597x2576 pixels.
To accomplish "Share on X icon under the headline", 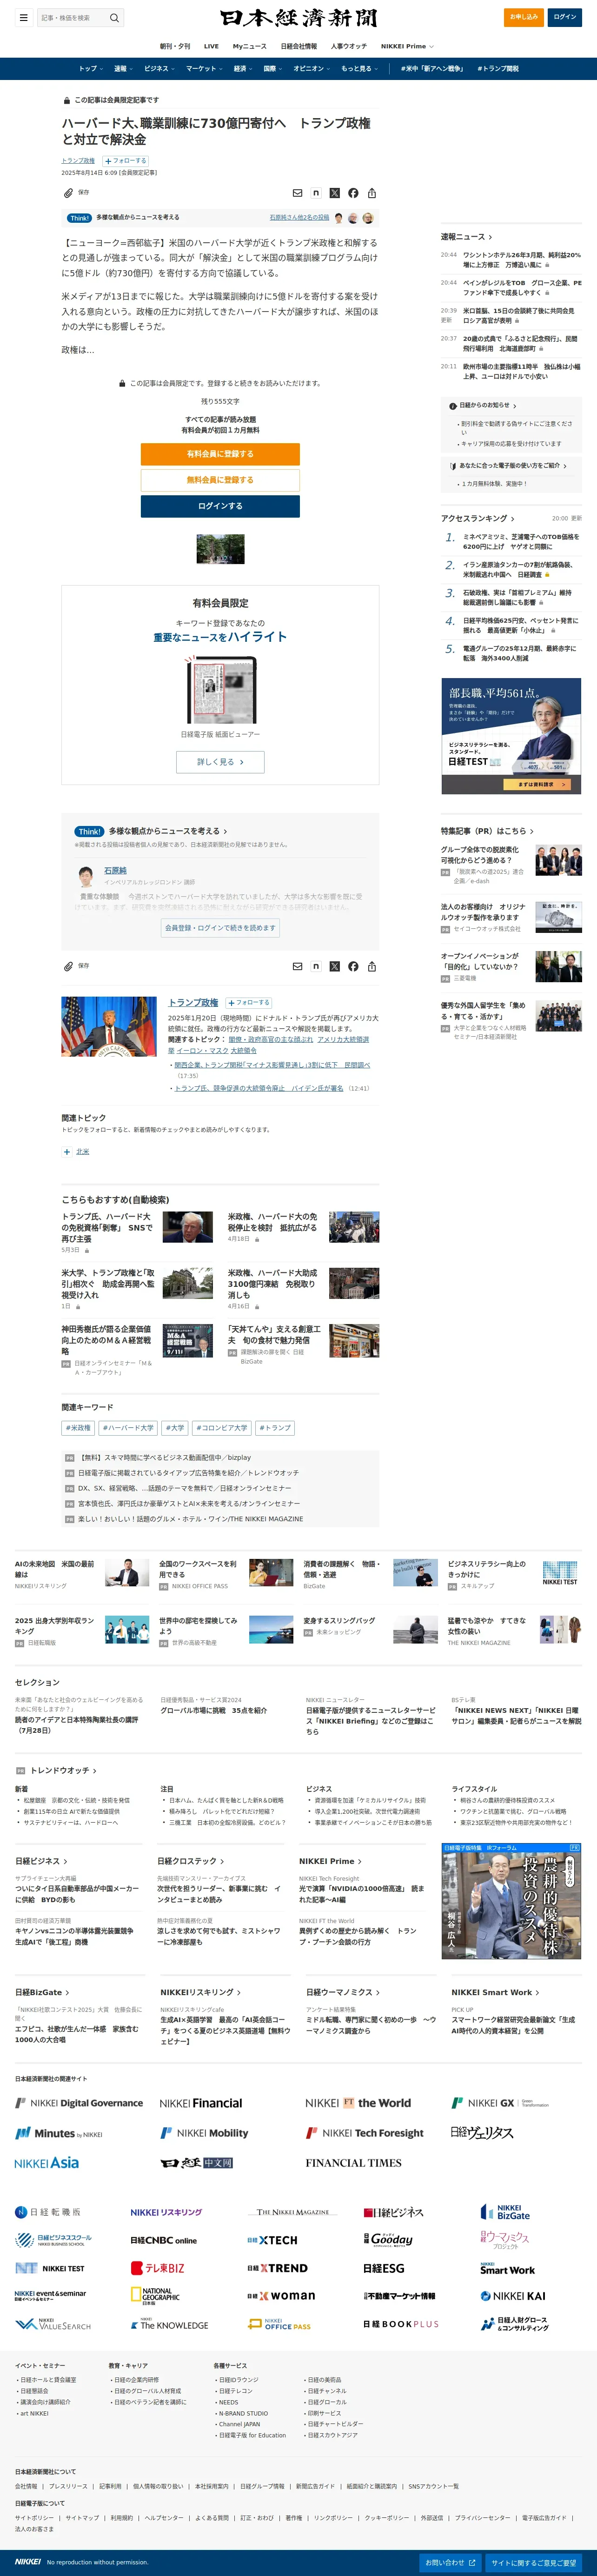I will pos(335,193).
